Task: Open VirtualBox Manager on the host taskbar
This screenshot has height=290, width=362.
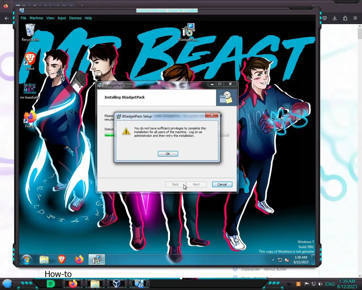Action: point(117,284)
